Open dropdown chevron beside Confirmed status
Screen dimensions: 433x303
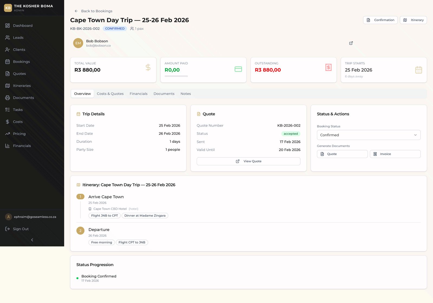415,135
